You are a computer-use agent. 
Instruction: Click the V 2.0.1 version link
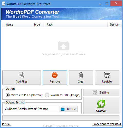[x=6, y=124]
